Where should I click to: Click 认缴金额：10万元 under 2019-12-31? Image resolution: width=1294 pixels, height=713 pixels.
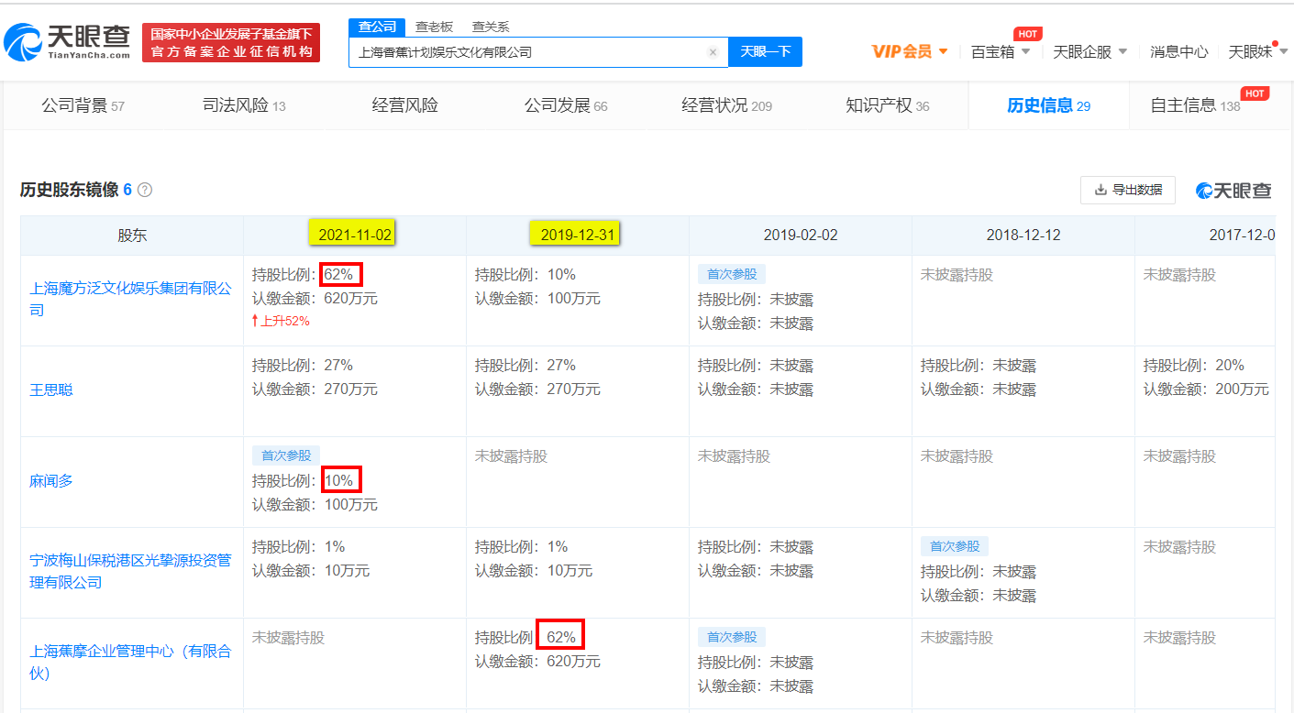[x=534, y=570]
